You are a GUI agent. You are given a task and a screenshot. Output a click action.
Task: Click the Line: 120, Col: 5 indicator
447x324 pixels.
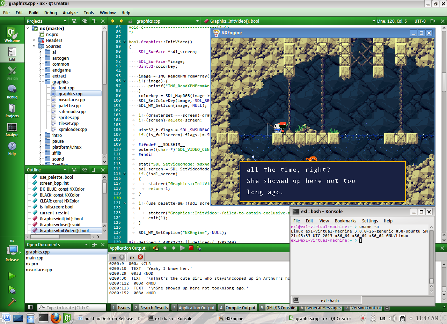(392, 21)
